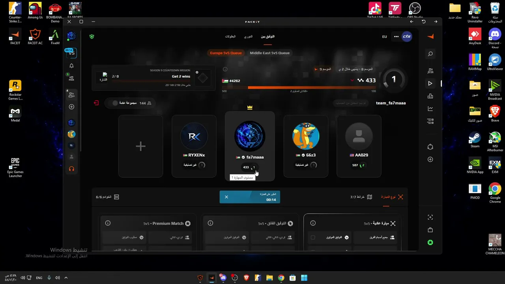Select the Middle East 5v5 Queue tab
The image size is (505, 284).
coord(270,53)
